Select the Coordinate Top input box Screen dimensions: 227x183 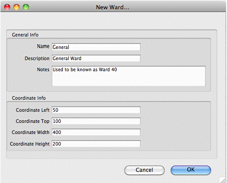pyautogui.click(x=96, y=121)
